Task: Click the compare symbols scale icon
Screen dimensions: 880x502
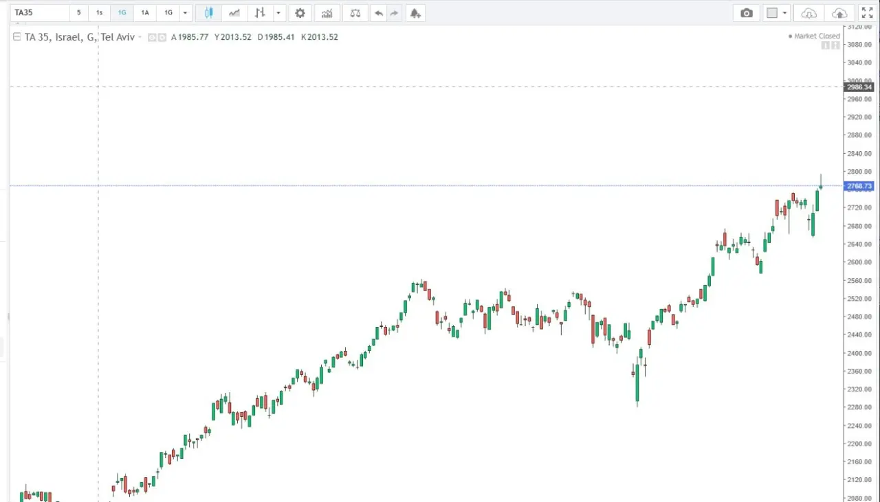Action: [x=355, y=13]
